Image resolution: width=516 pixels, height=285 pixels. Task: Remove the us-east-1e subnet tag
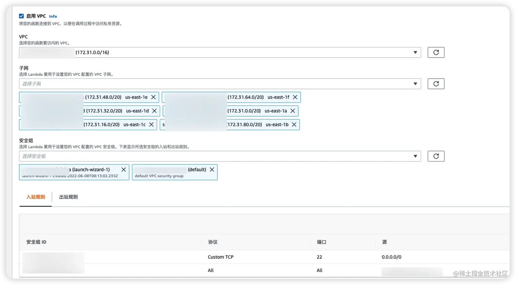point(154,97)
